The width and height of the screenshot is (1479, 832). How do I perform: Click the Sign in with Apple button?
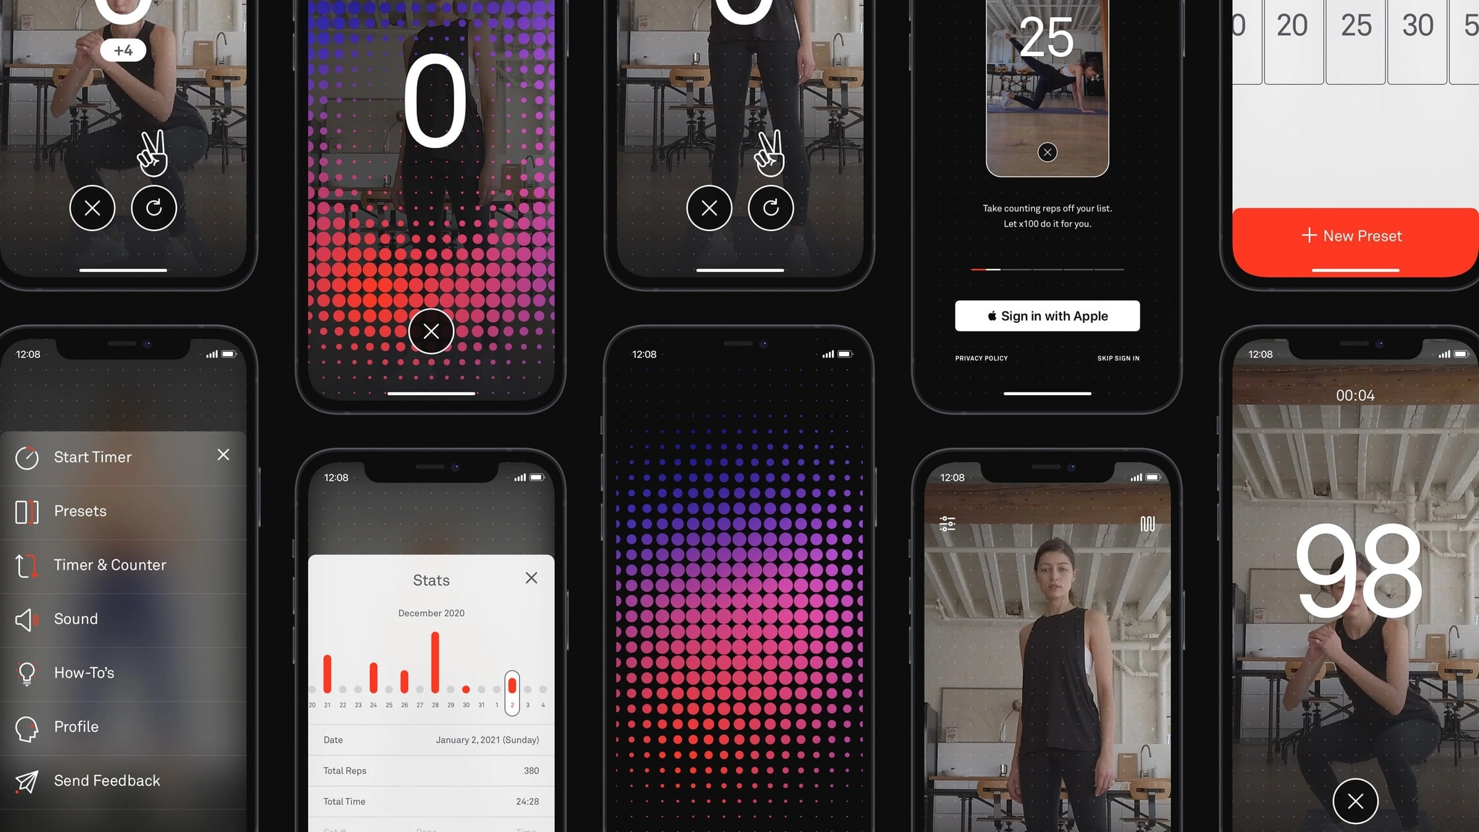click(1047, 315)
